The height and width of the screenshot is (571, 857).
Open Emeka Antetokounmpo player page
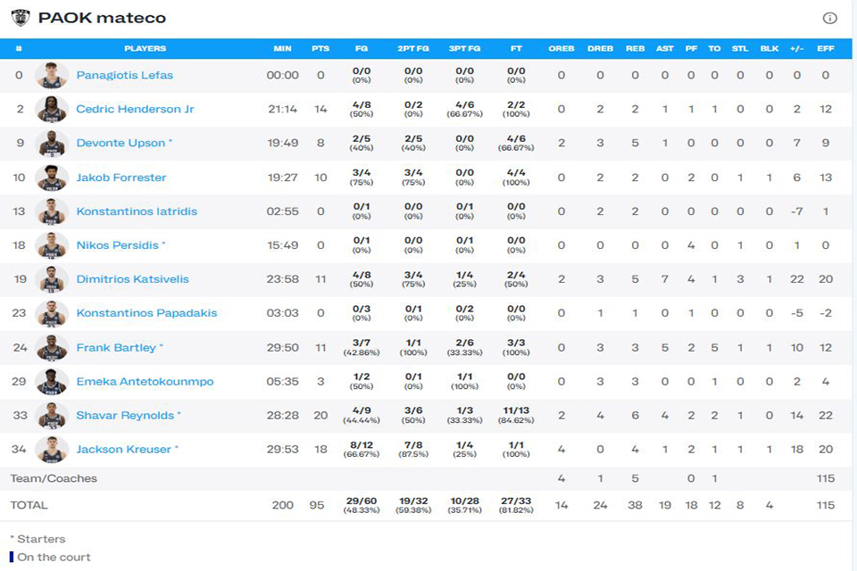point(145,381)
